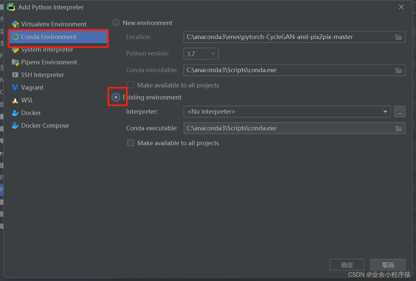Click the Conda Environment circle icon
Image resolution: width=416 pixels, height=281 pixels.
[x=15, y=37]
